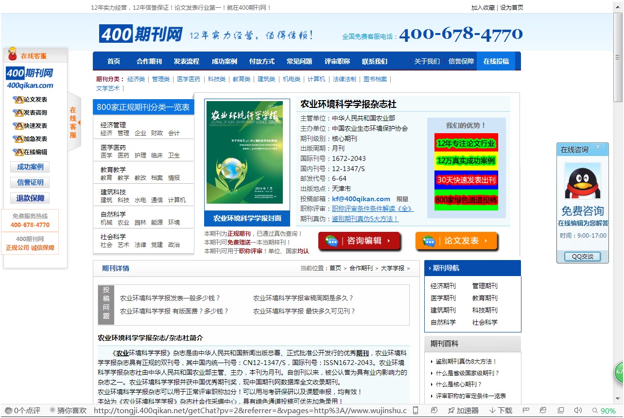The width and height of the screenshot is (624, 418).
Task: Click the 12万真实成功案例 yellow banner
Action: [466, 161]
